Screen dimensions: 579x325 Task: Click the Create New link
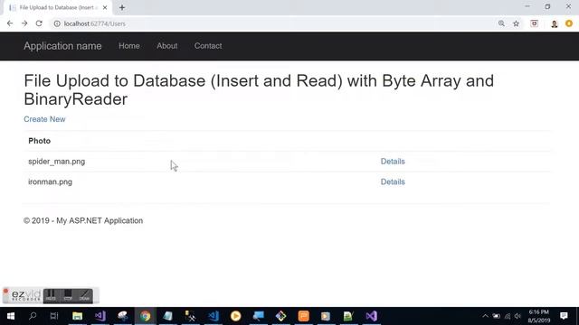click(44, 119)
